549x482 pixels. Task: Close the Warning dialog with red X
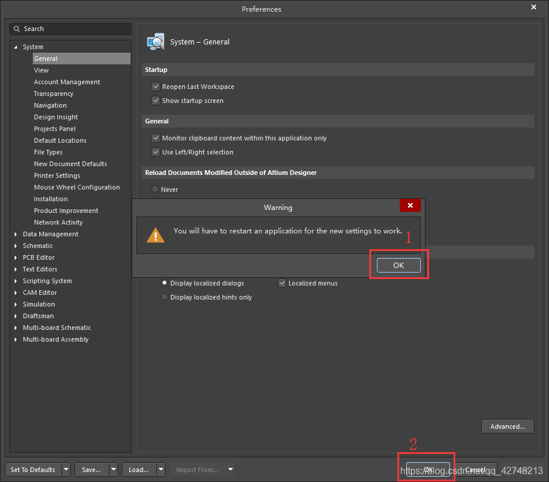click(x=410, y=205)
